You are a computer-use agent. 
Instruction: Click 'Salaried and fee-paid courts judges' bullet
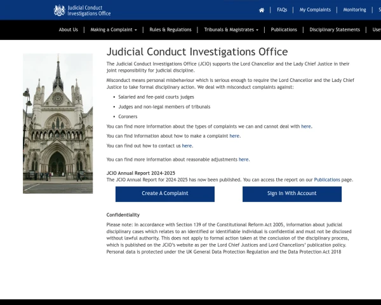[156, 97]
